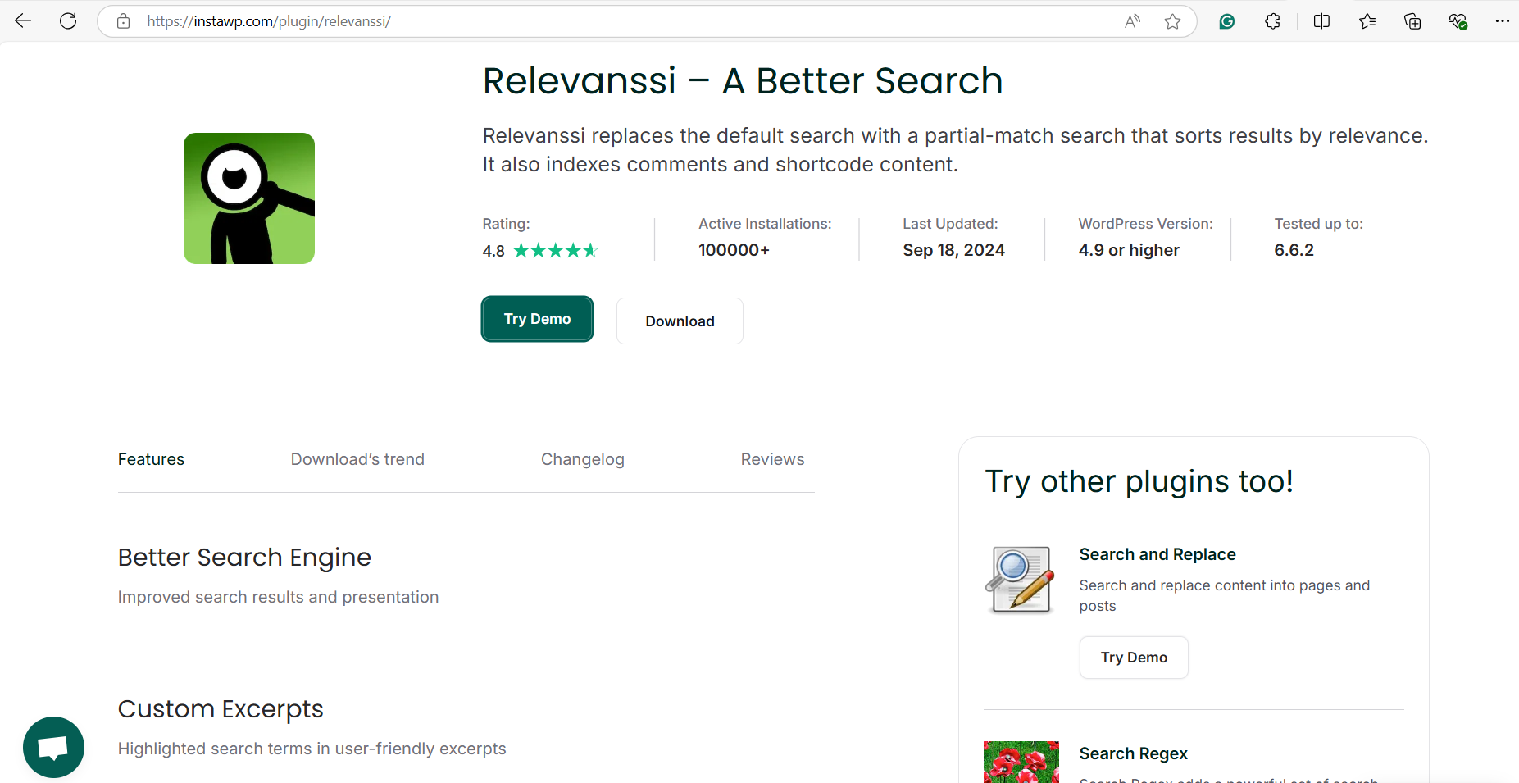Open Read aloud from address bar
Viewport: 1519px width, 783px height.
1132,21
